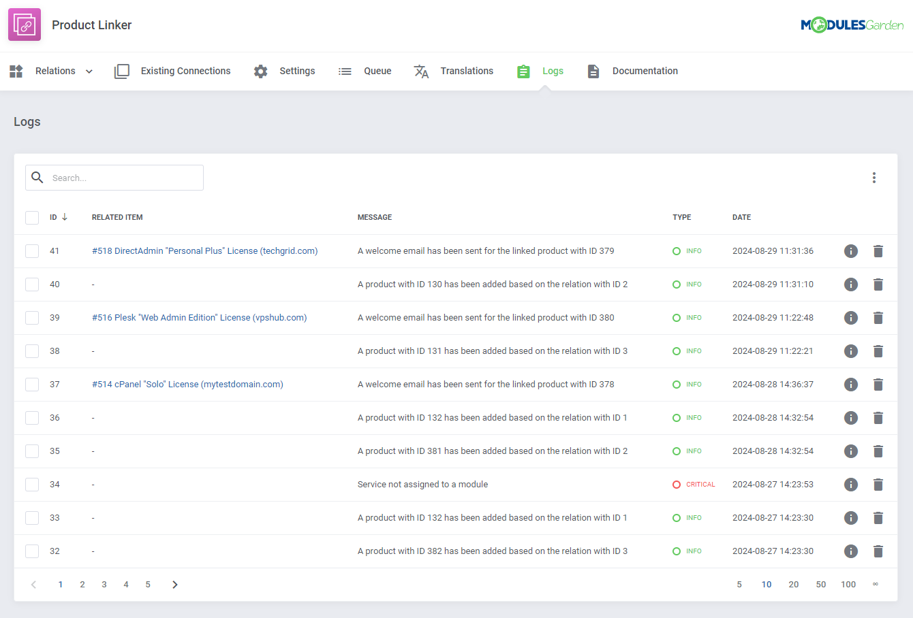913x618 pixels.
Task: Delete log entry 36 with trash icon
Action: click(878, 418)
